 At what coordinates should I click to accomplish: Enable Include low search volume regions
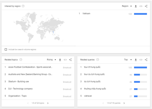[6, 49]
